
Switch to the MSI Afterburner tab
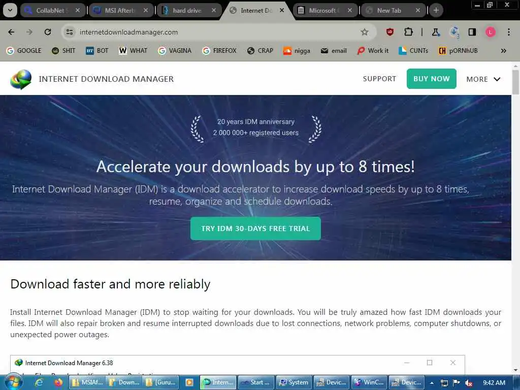coord(120,10)
